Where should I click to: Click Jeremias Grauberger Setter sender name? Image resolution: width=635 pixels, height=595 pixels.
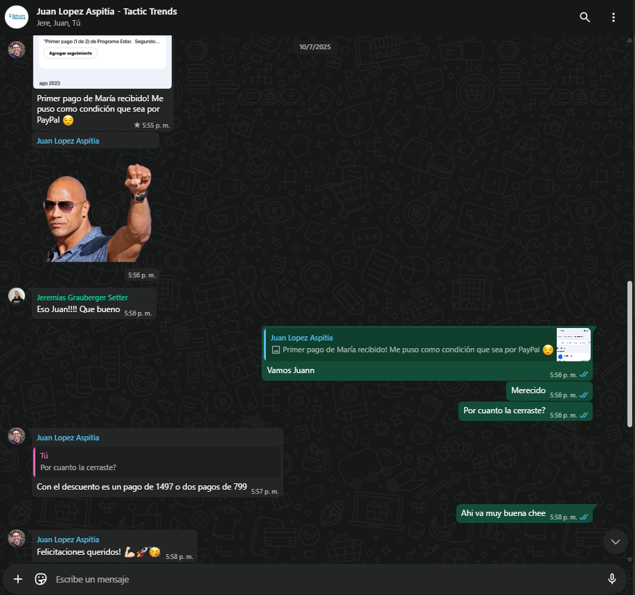tap(82, 297)
